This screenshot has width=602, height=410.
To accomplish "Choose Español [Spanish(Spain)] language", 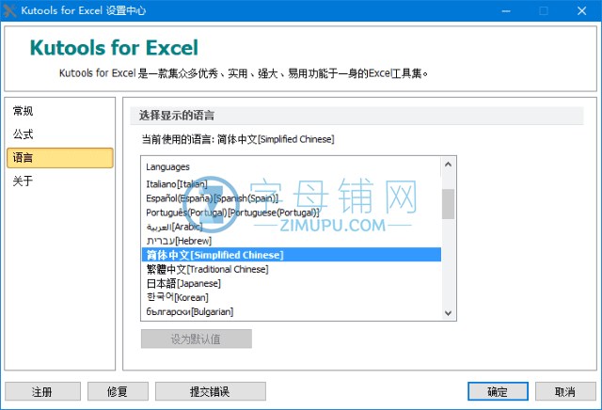I will click(292, 198).
